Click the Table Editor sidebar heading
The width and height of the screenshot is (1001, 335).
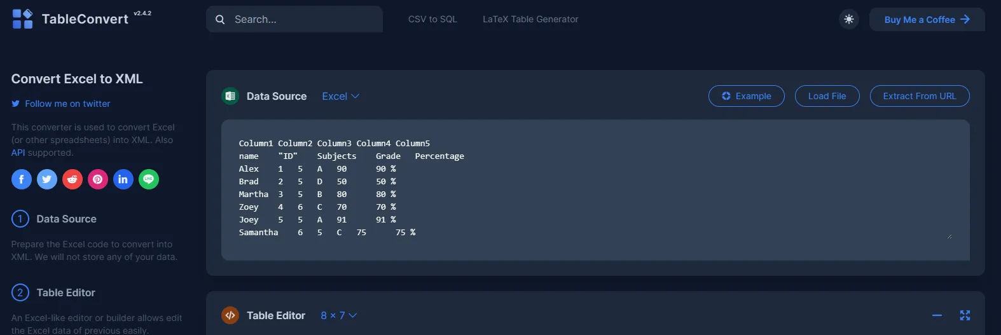pyautogui.click(x=66, y=292)
